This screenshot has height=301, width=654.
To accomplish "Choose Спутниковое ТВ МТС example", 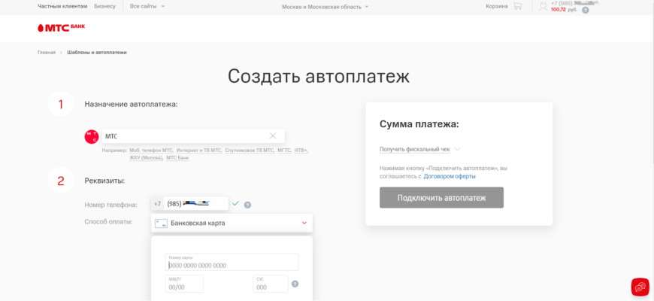I will point(250,150).
